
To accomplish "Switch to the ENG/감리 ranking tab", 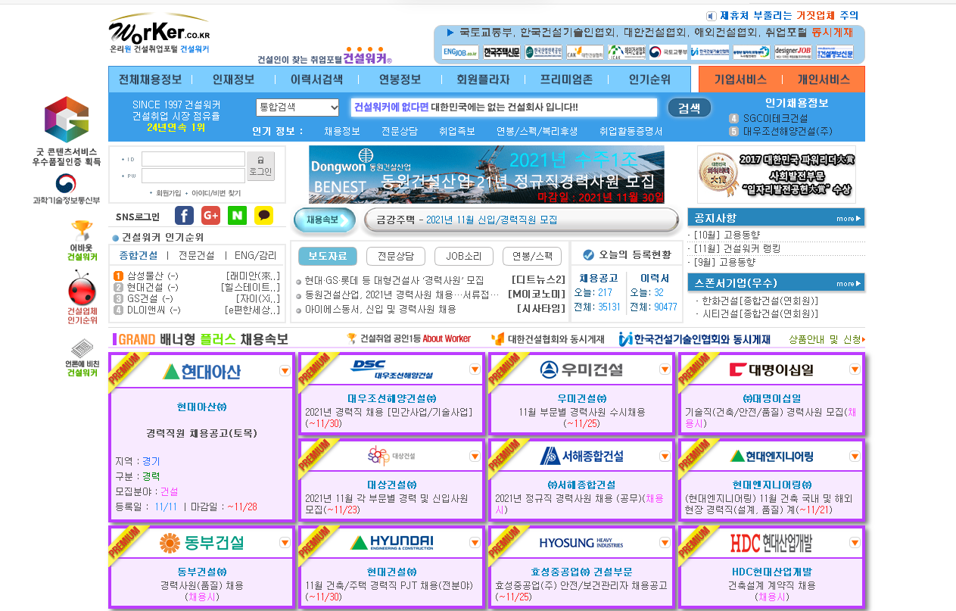I will (x=256, y=255).
